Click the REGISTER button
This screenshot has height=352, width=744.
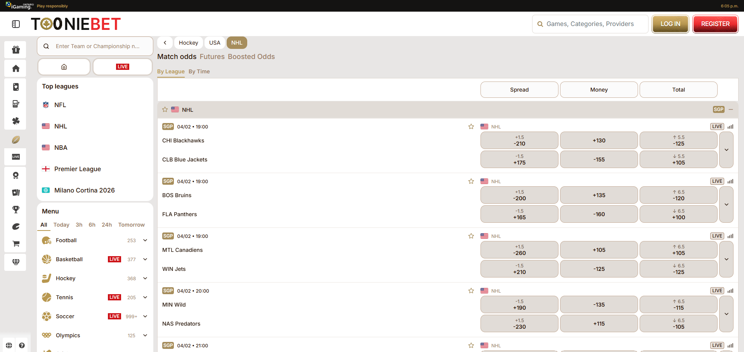coord(715,24)
